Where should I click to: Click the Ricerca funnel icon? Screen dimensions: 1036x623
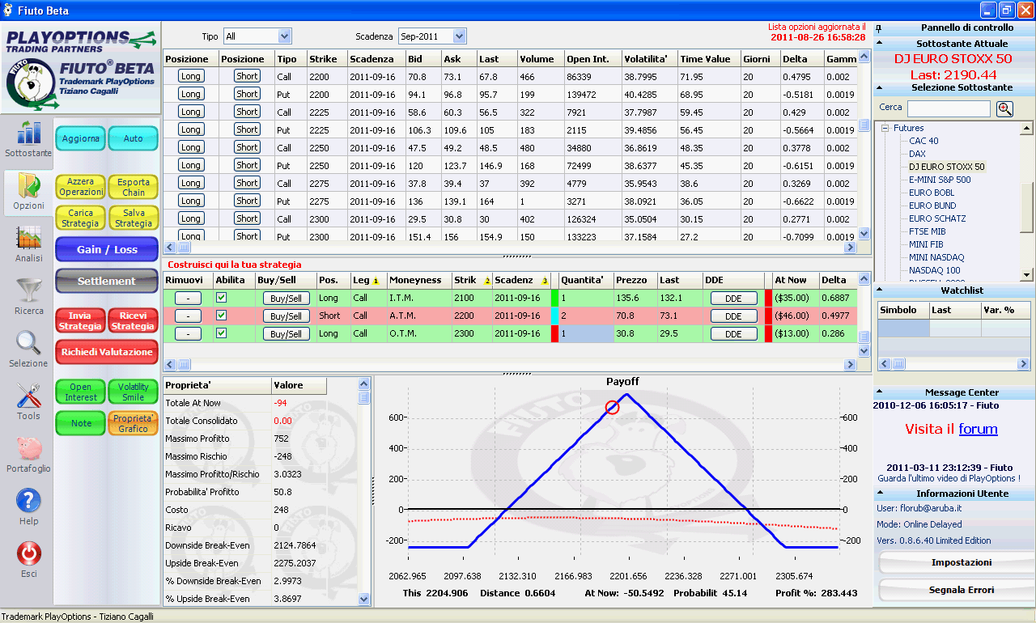[28, 290]
